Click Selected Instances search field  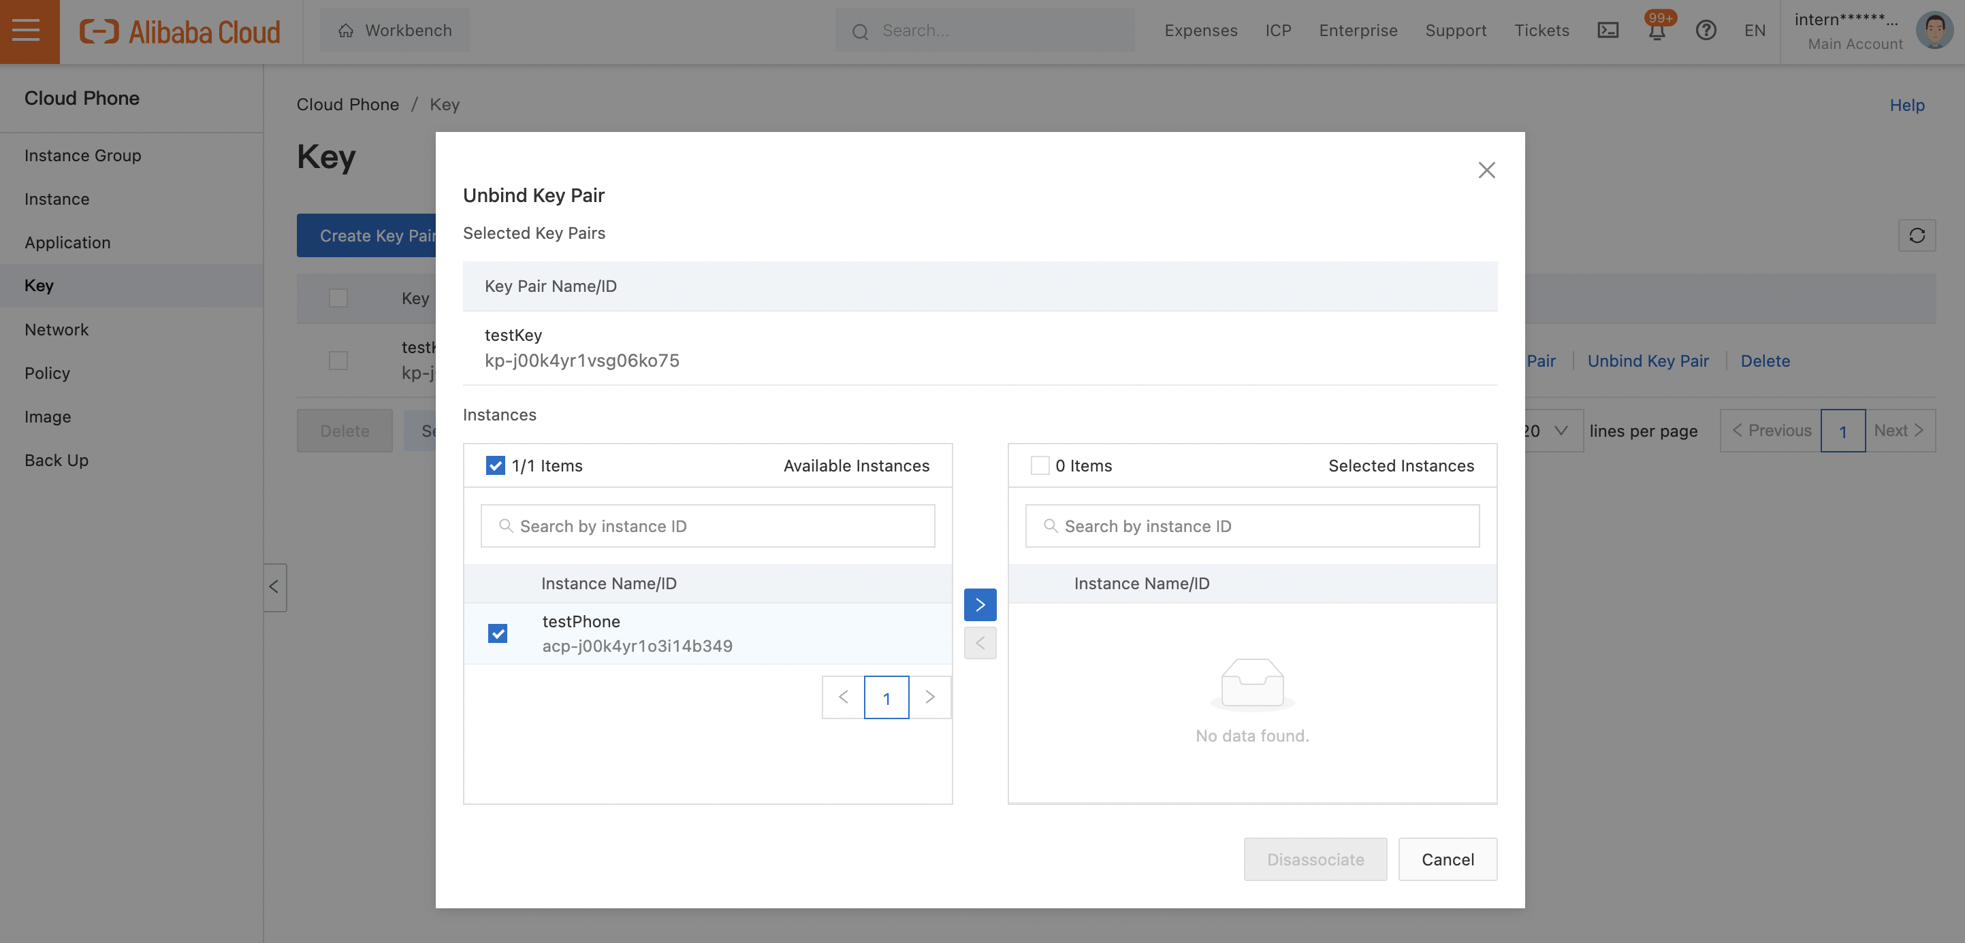pyautogui.click(x=1251, y=526)
